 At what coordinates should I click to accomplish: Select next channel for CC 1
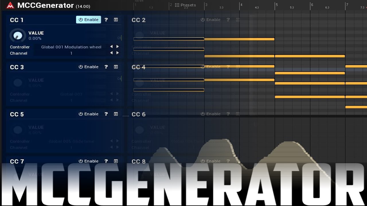point(117,53)
